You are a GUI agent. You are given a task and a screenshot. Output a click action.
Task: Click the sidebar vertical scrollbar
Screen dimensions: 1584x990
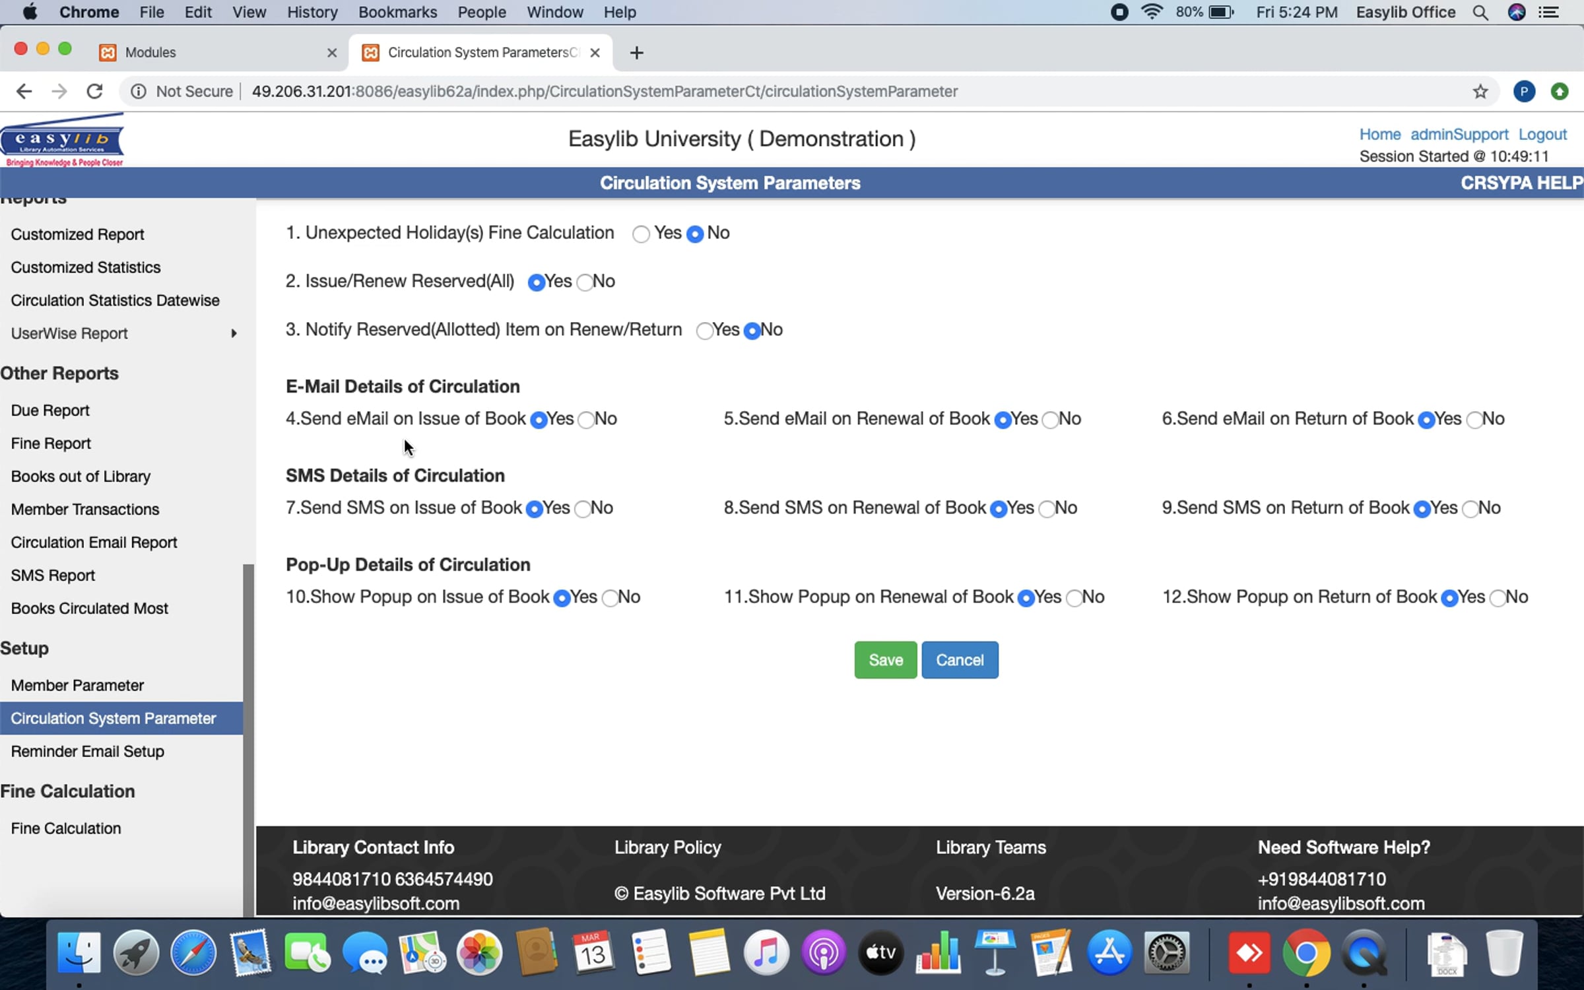pyautogui.click(x=248, y=739)
